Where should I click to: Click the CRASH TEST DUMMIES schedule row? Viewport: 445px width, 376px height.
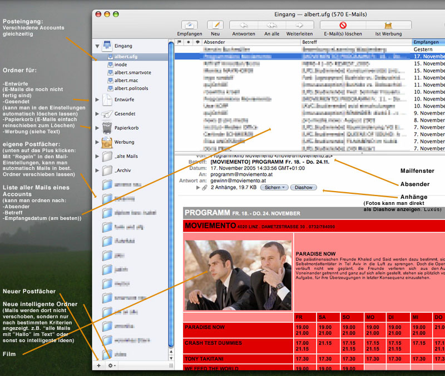click(213, 343)
